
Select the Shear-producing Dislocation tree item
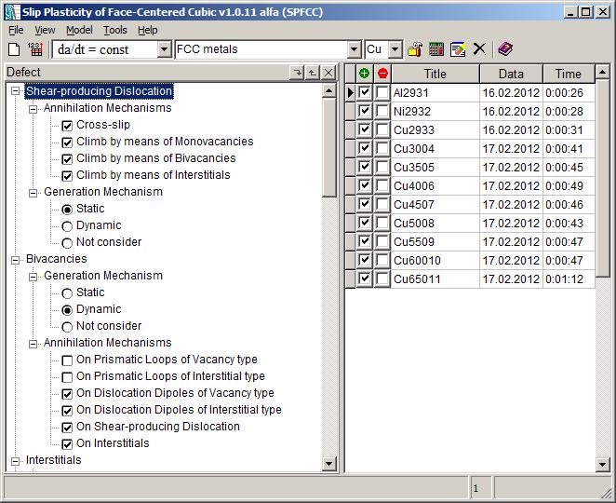pyautogui.click(x=99, y=91)
